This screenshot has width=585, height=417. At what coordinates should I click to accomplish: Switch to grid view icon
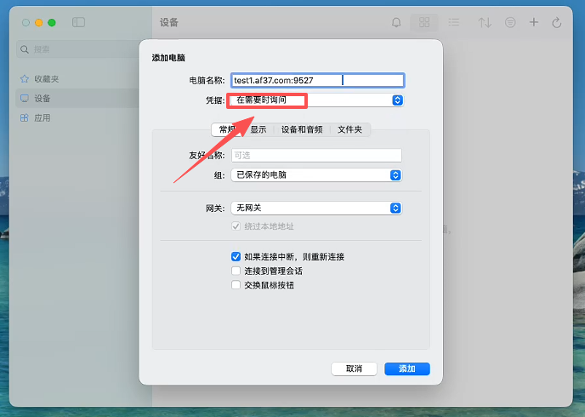click(424, 23)
